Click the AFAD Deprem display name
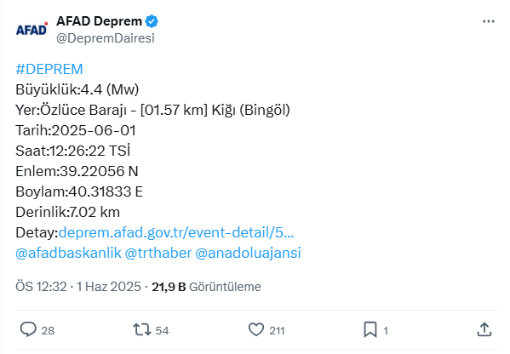The image size is (510, 354). point(100,21)
